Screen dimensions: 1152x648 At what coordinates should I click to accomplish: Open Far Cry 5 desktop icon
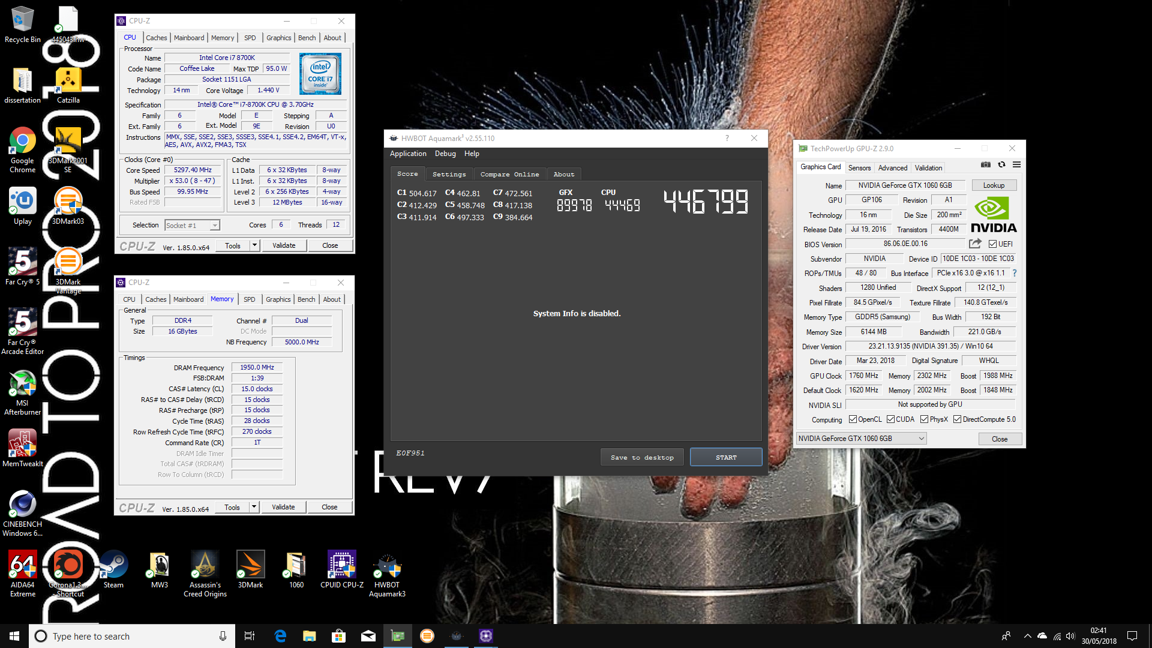click(x=22, y=266)
